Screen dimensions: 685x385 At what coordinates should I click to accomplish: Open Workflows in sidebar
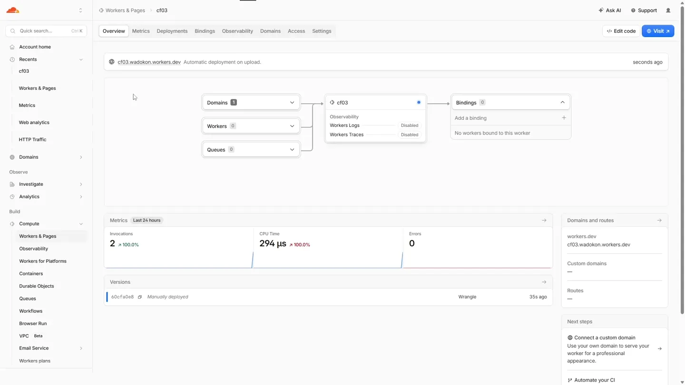click(30, 311)
